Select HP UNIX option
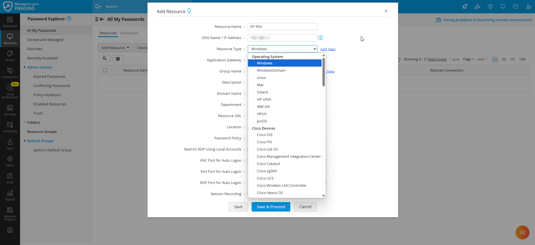Screen dimensions: 535x245 pos(285,99)
